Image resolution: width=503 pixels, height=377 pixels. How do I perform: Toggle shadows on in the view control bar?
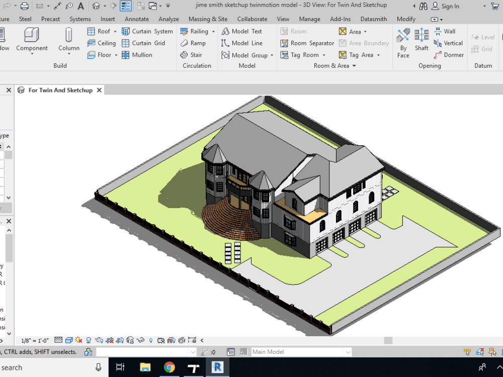coord(89,340)
